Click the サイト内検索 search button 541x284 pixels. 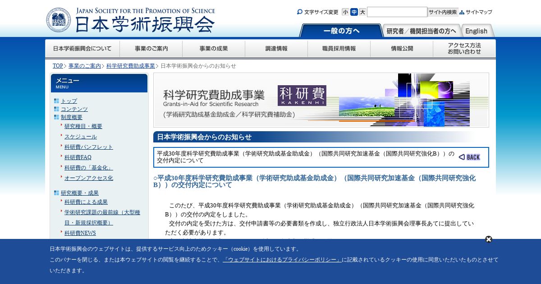pos(443,12)
